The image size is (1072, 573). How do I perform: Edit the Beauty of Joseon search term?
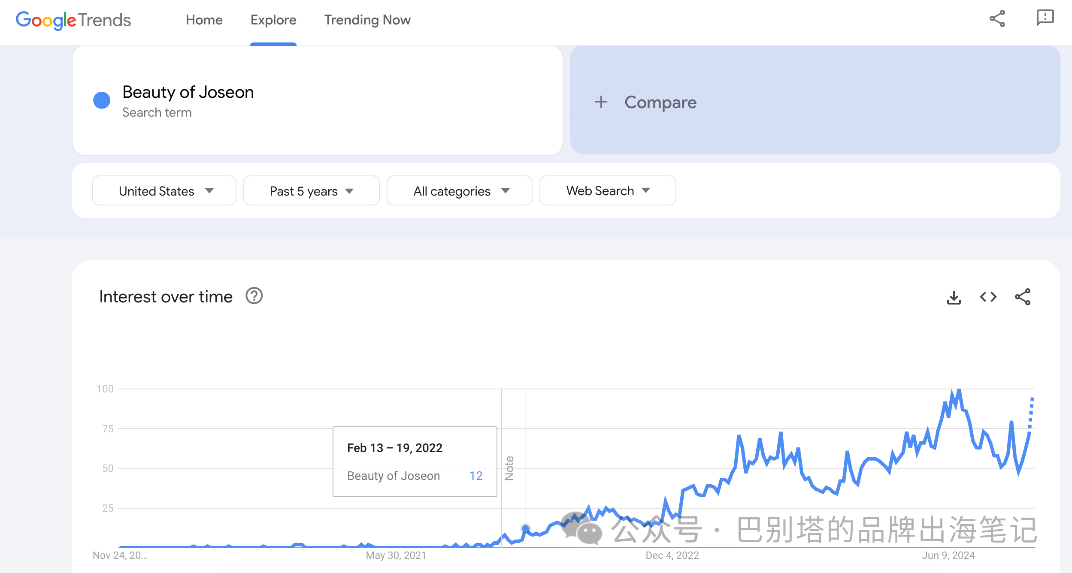click(188, 92)
